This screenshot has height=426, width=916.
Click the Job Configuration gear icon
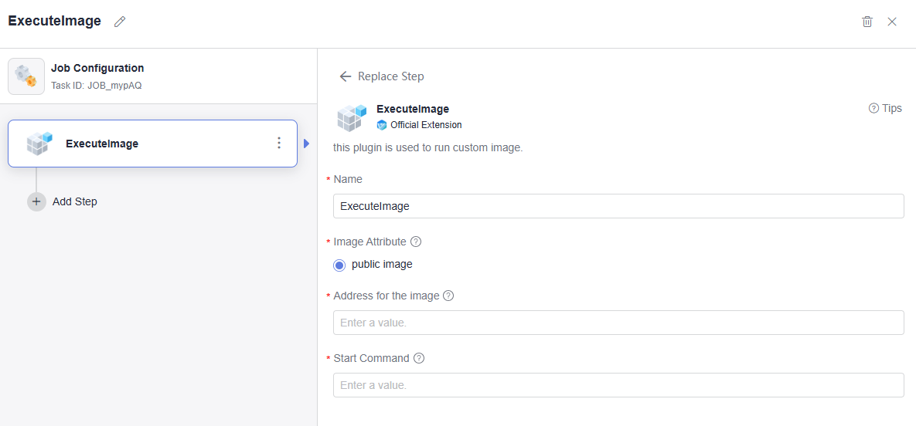[x=26, y=76]
